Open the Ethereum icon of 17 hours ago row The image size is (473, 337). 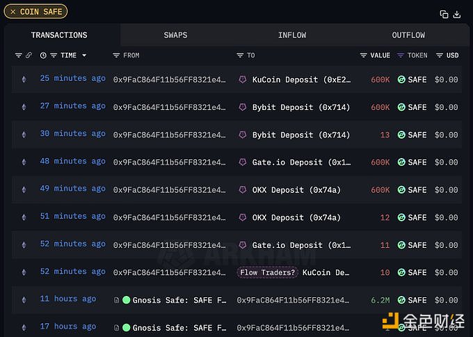point(24,328)
